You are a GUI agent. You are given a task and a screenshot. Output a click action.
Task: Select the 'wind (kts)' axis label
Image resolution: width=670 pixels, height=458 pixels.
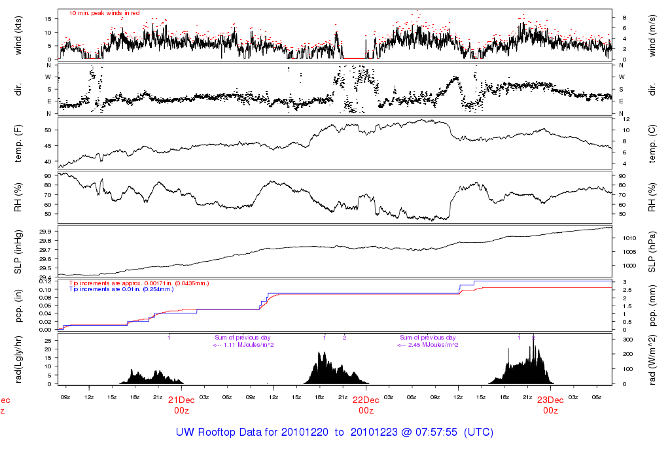(18, 35)
